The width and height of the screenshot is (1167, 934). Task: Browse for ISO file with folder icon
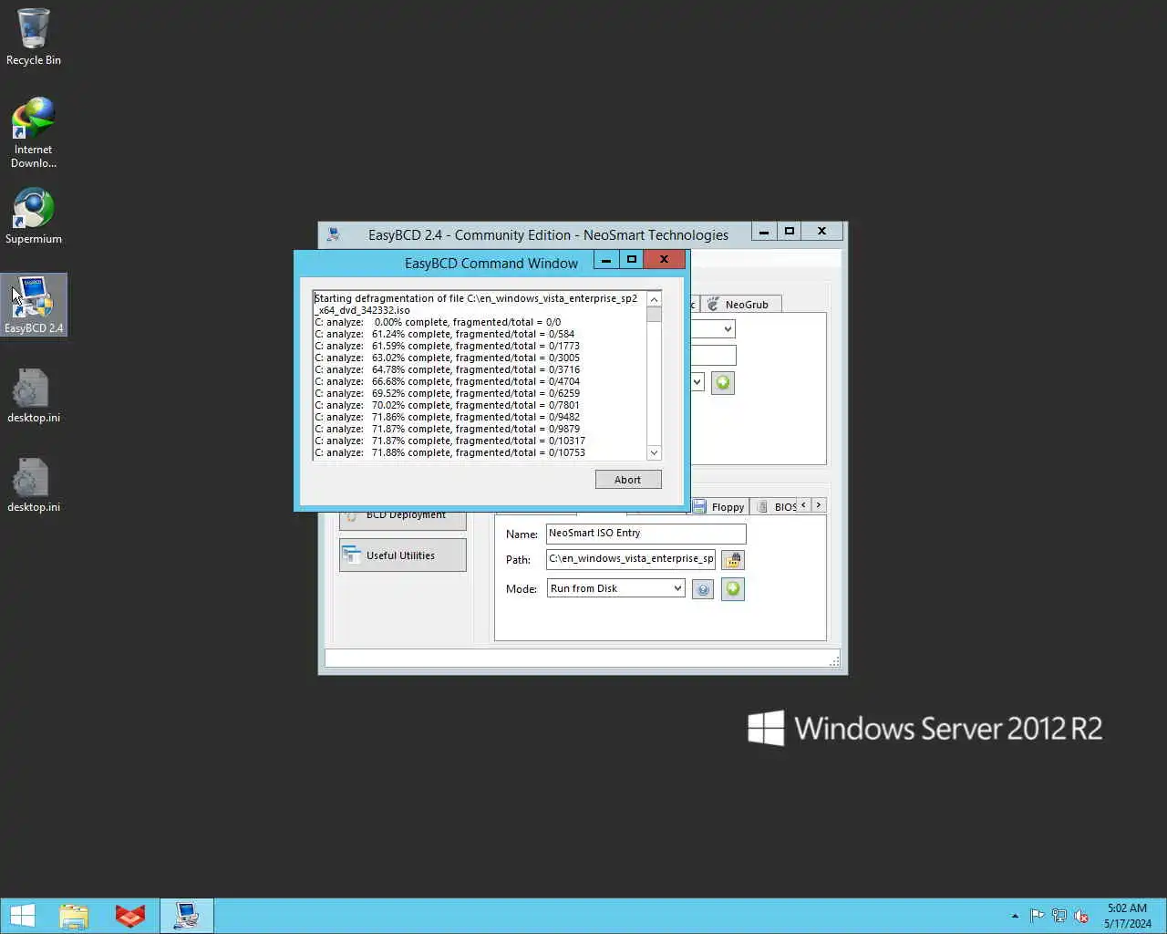tap(733, 560)
